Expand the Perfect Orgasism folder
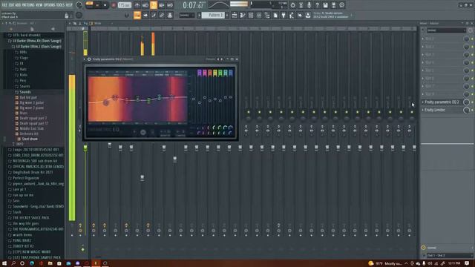Screen dimensions: 475x267 [26, 178]
